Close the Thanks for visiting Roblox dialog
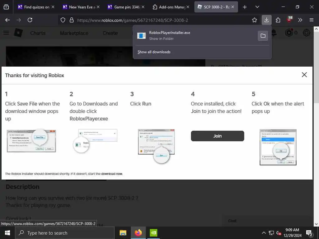This screenshot has width=319, height=239. [x=304, y=75]
